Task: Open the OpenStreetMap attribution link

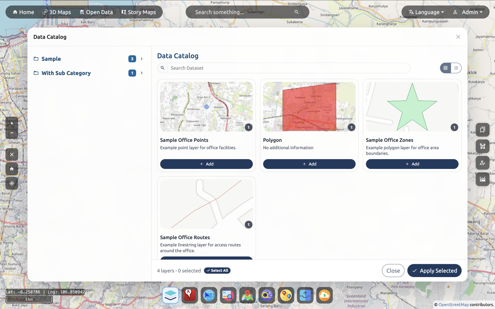Action: [x=453, y=305]
